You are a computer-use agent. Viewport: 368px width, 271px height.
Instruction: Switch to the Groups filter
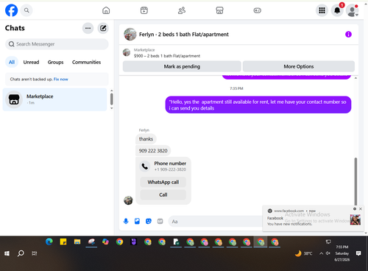(x=55, y=62)
